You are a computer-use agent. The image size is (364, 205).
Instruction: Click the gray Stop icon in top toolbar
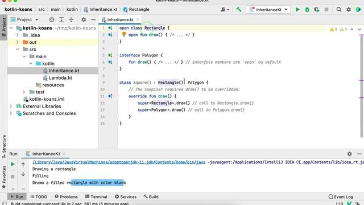[x=326, y=10]
